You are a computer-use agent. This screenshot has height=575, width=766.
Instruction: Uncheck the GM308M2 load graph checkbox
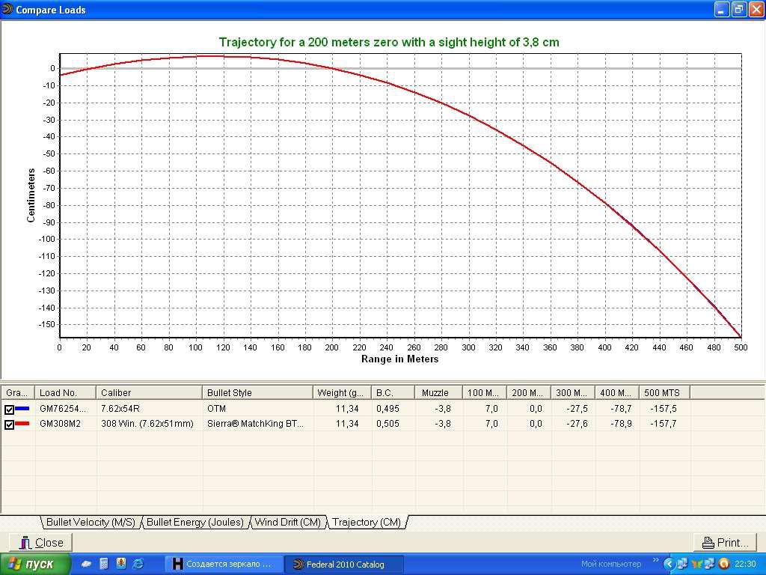[10, 425]
